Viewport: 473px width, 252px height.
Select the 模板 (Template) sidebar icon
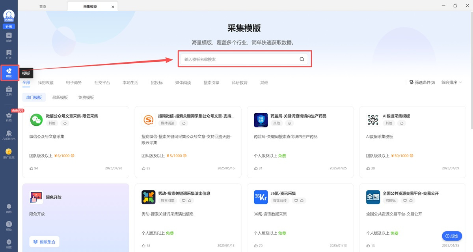click(9, 72)
